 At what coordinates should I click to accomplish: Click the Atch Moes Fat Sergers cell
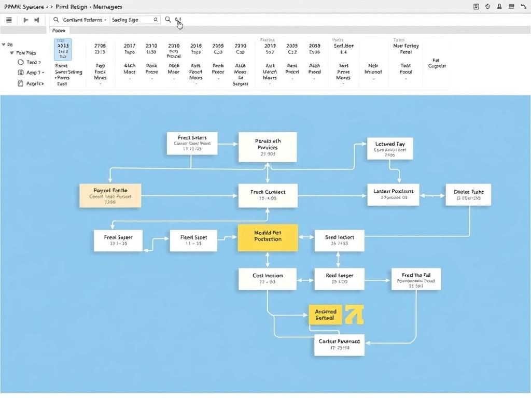point(240,75)
